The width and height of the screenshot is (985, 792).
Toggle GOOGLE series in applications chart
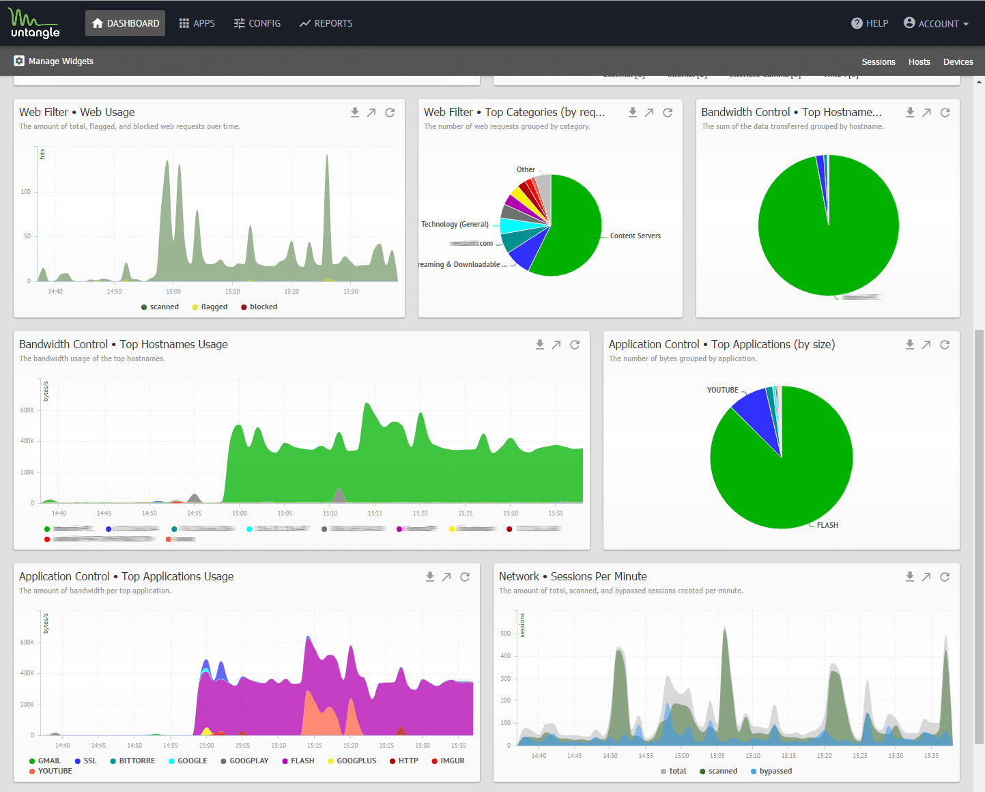click(x=188, y=761)
